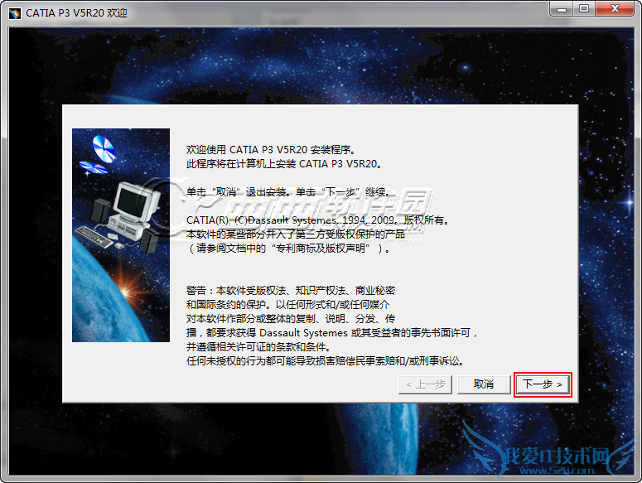Click the line requiring Dassault Systemes 事先书面许可
This screenshot has width=642, height=483.
click(332, 333)
